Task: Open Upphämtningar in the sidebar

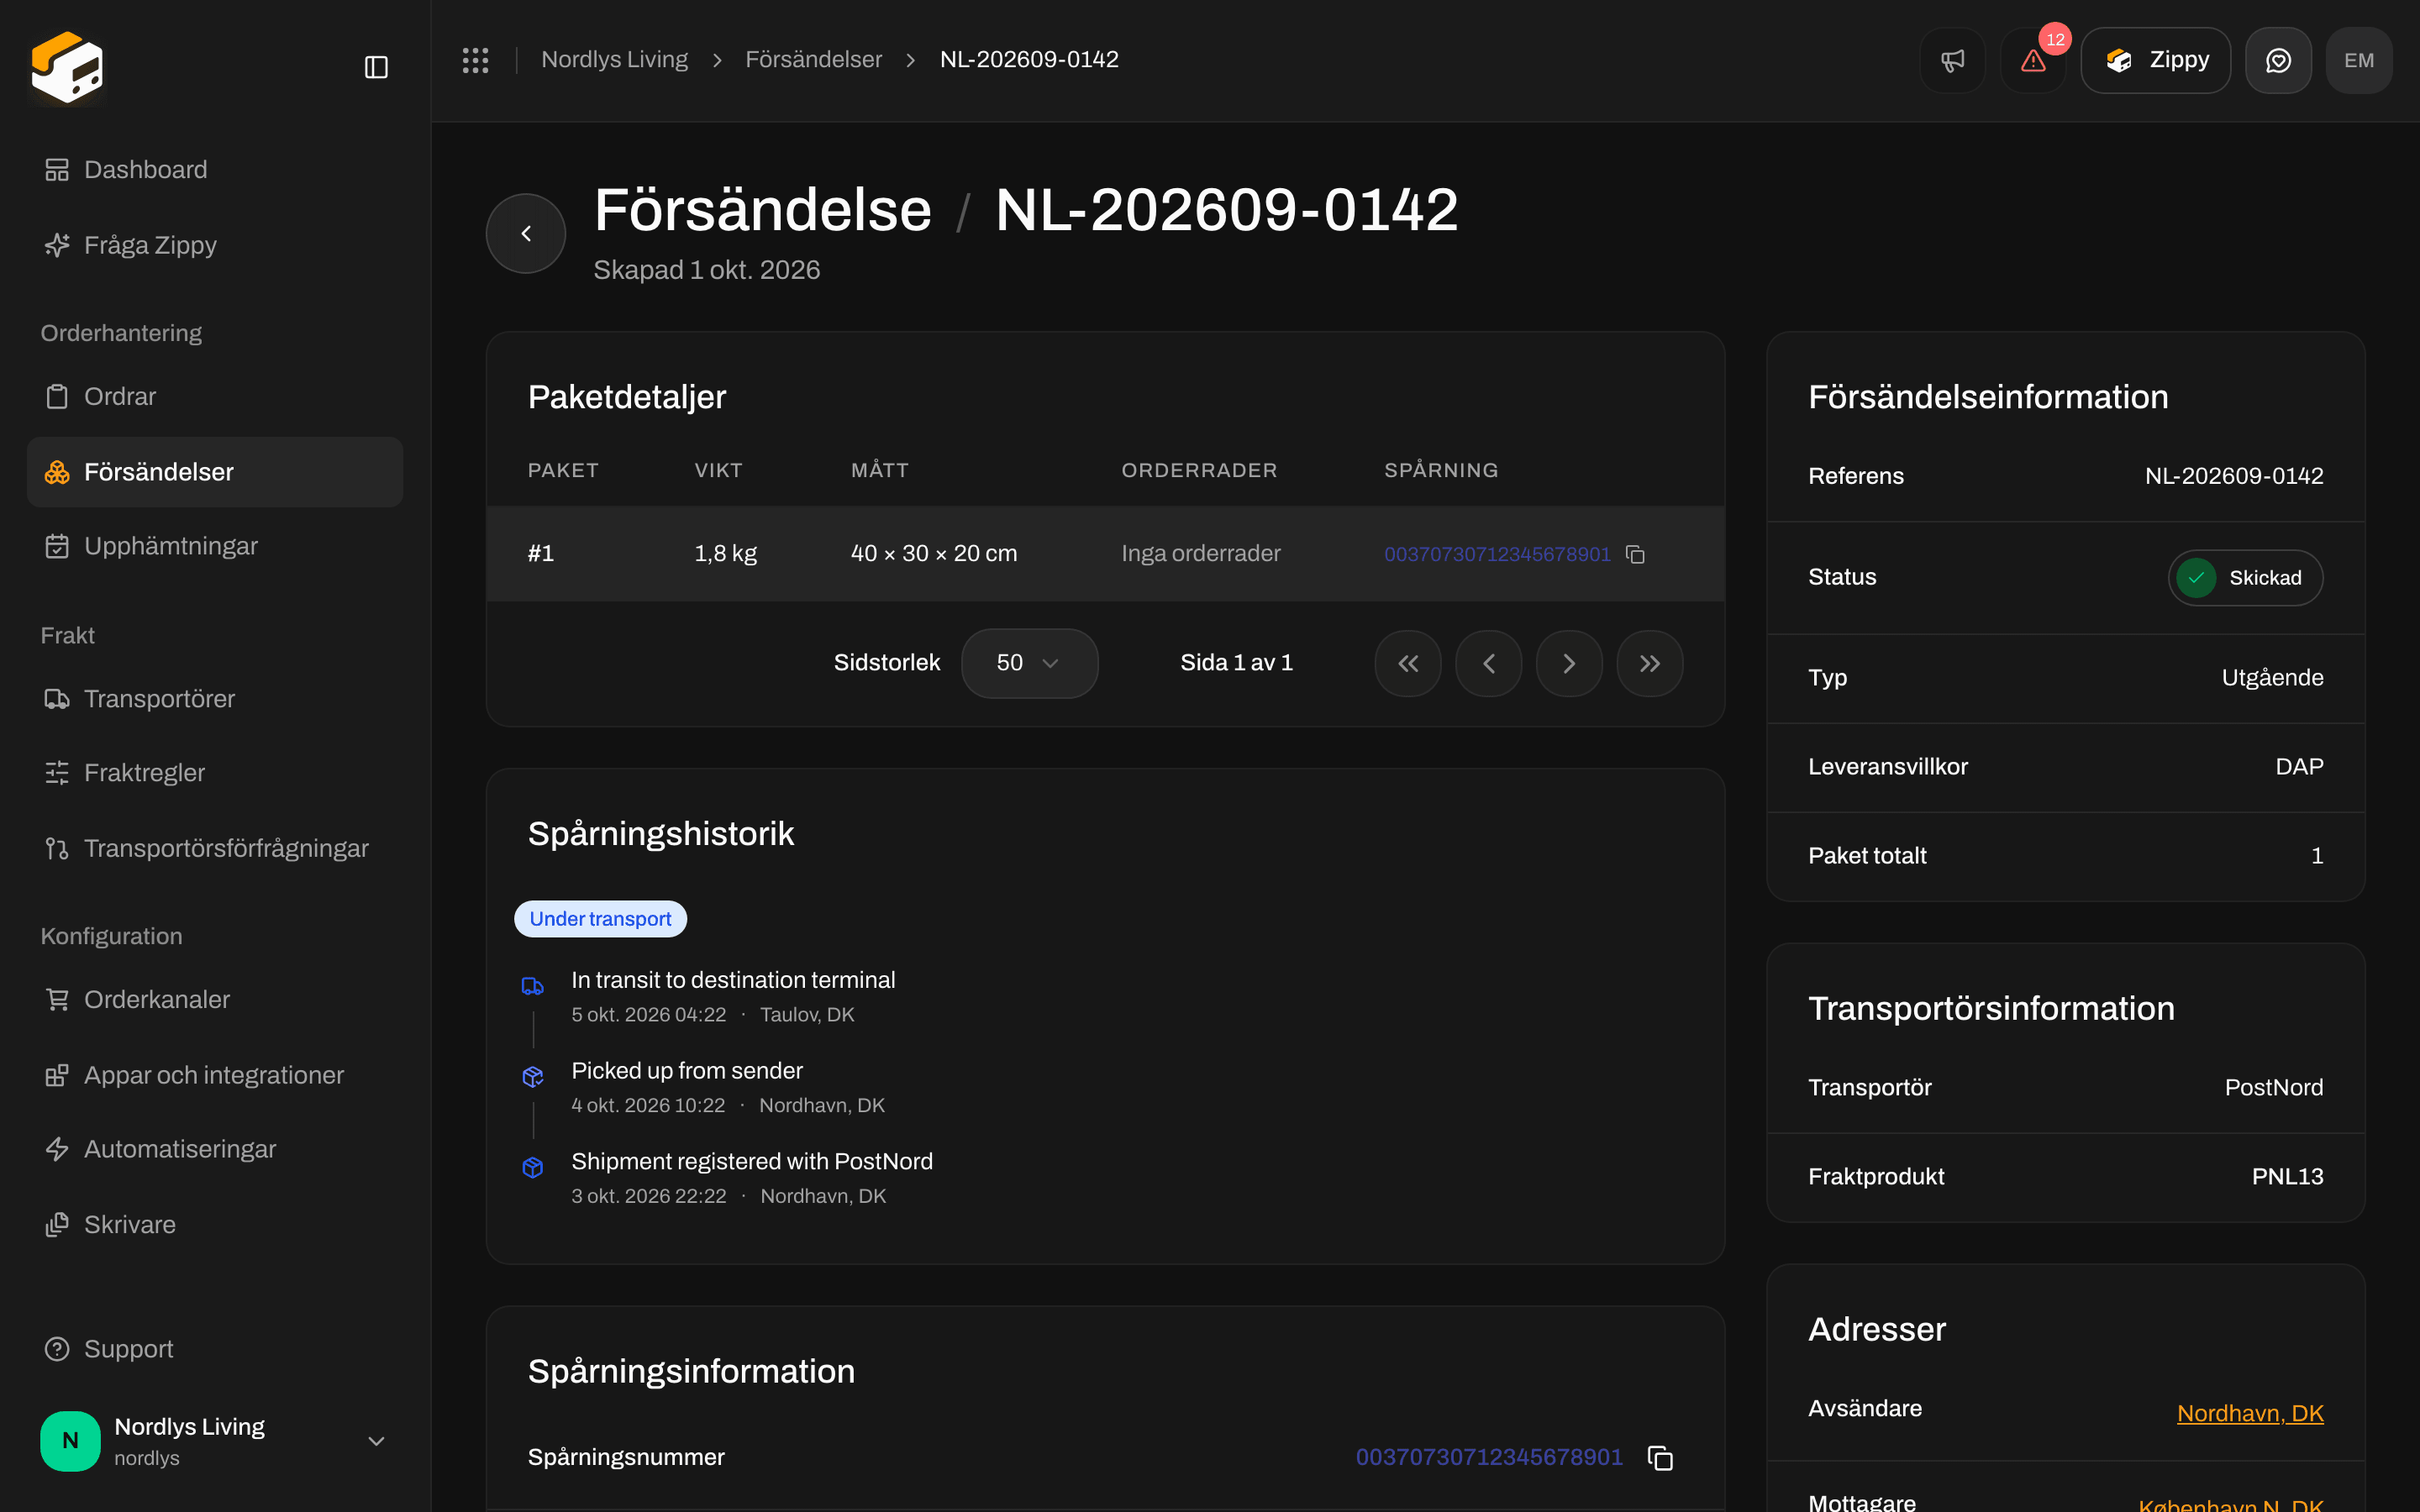Action: point(215,546)
